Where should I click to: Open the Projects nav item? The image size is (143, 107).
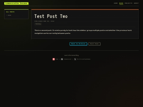click(x=128, y=3)
